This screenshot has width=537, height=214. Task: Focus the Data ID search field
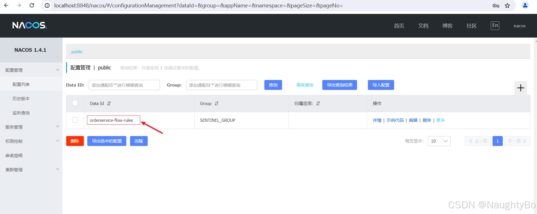pos(124,85)
